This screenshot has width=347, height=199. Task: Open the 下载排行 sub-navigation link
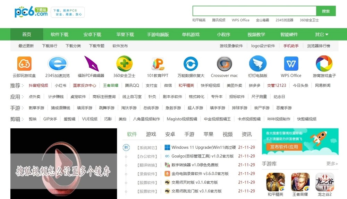pos(50,46)
